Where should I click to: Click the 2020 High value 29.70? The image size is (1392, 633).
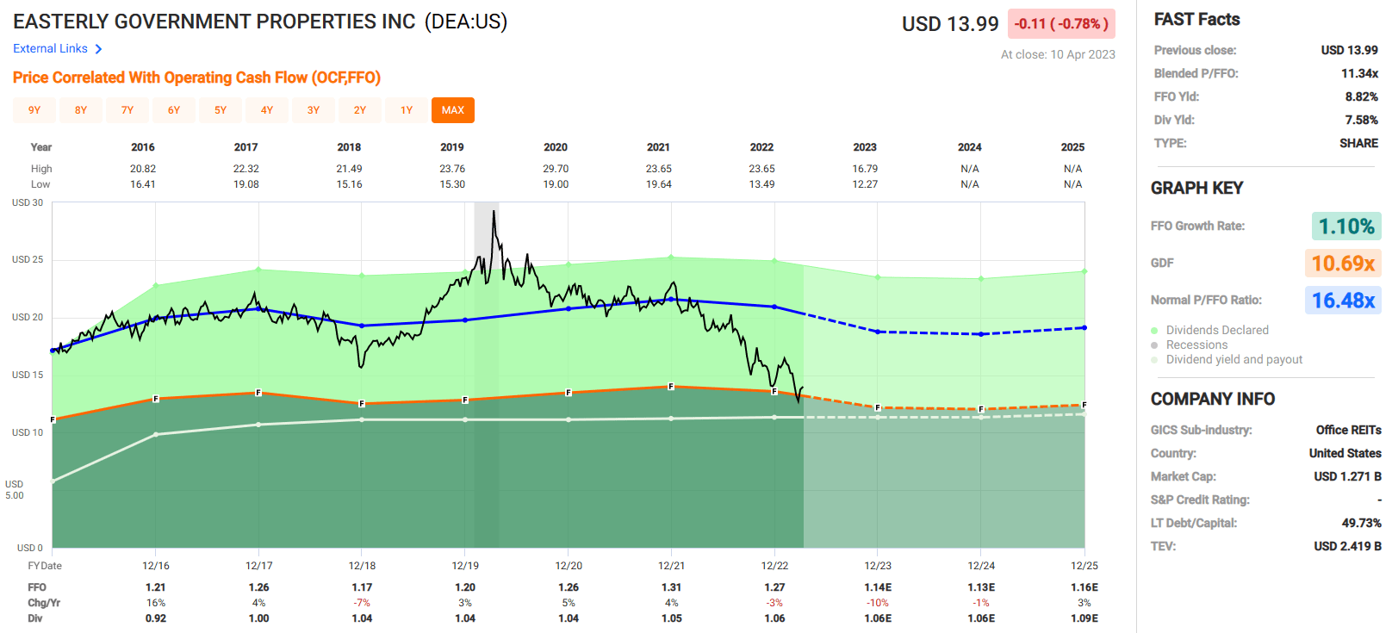556,169
